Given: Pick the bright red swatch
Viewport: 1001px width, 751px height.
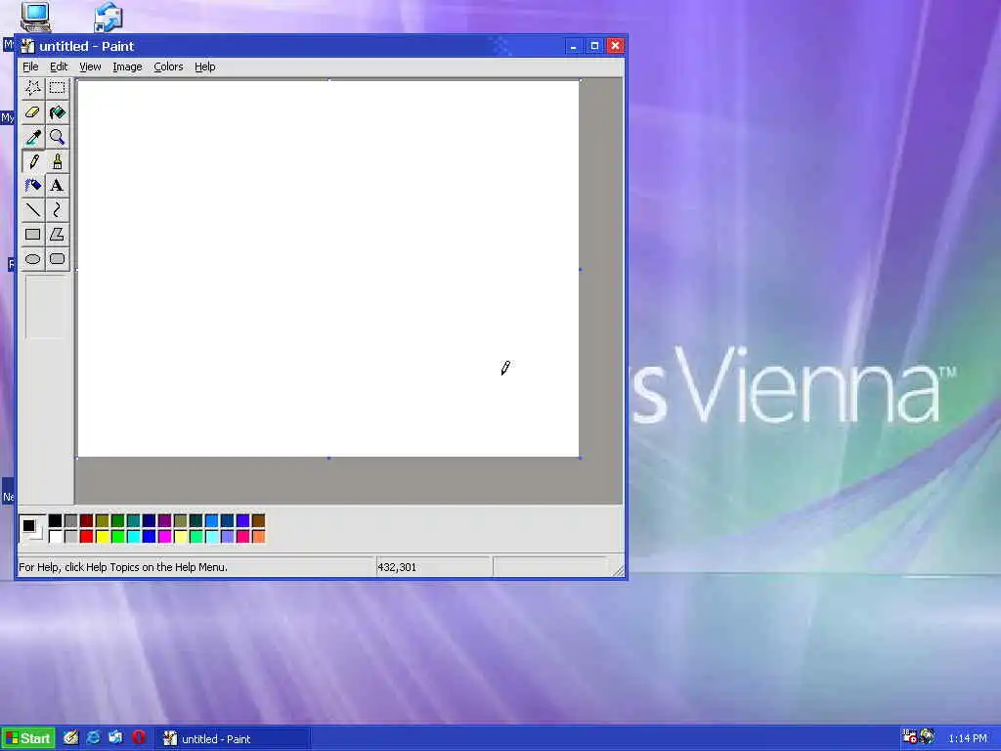Looking at the screenshot, I should tap(87, 537).
